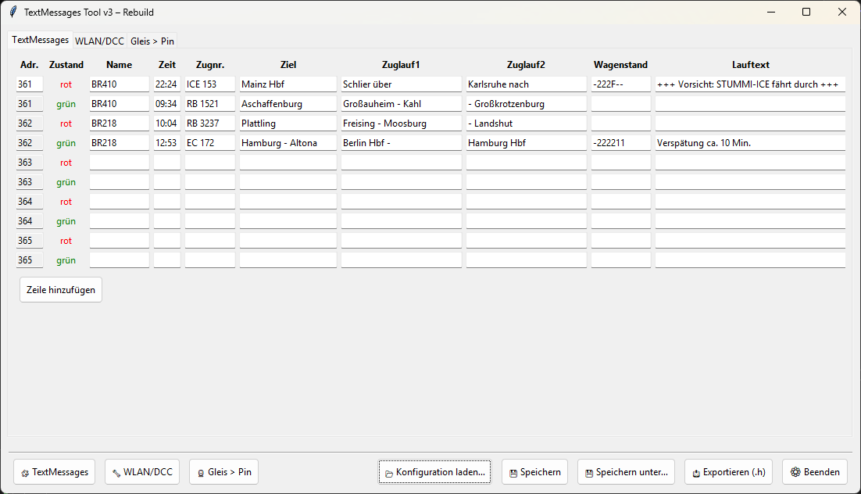Screen dimensions: 861x494
Task: Click the Gleis > Pin bottom button
Action: [223, 472]
